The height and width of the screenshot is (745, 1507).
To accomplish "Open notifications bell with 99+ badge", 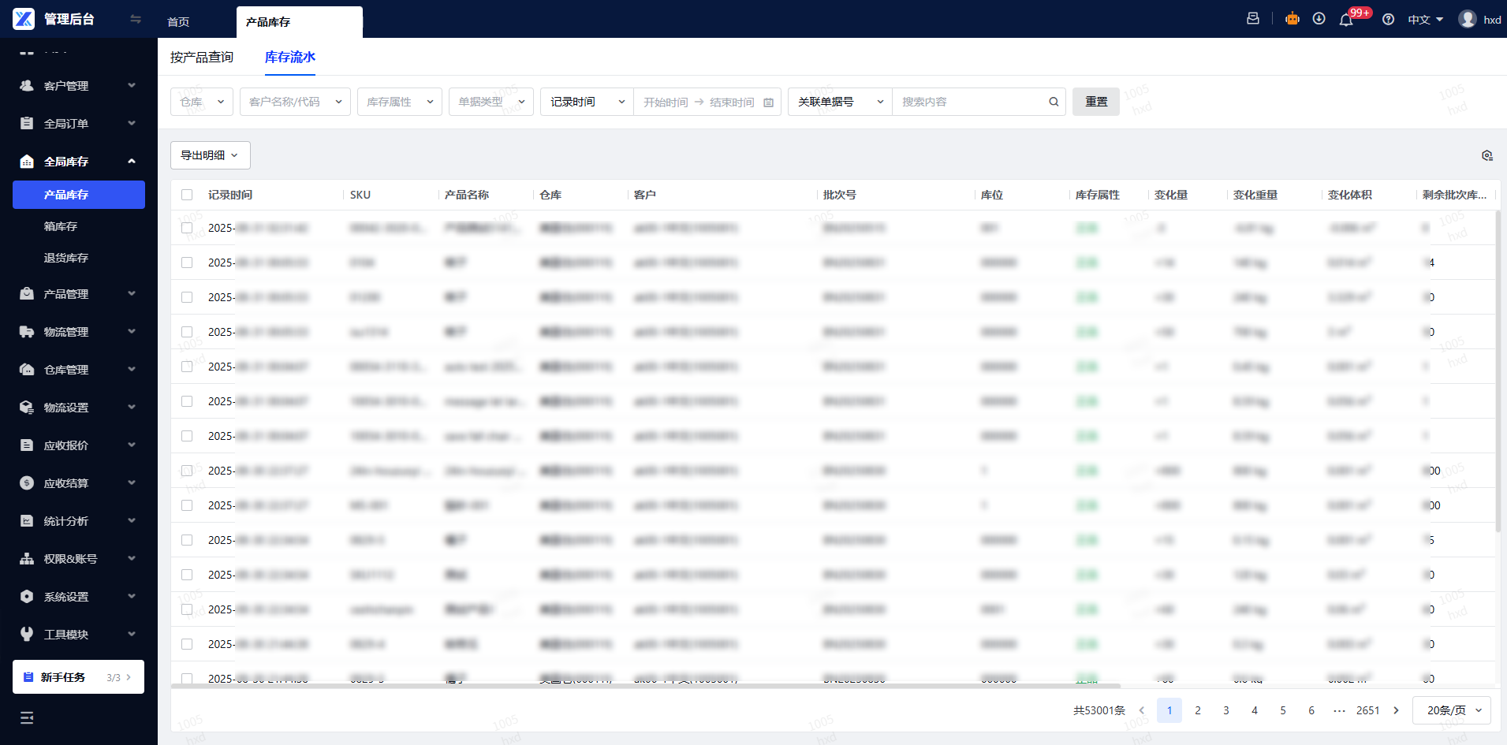I will point(1347,20).
